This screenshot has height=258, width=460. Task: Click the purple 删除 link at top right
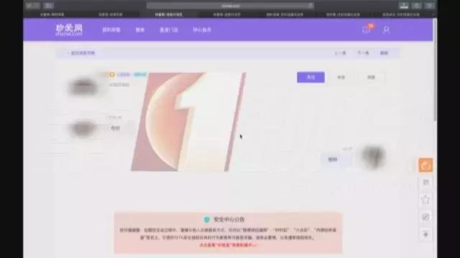tap(384, 53)
